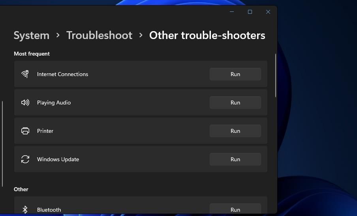Click the Windows Update sync icon

[x=25, y=159]
